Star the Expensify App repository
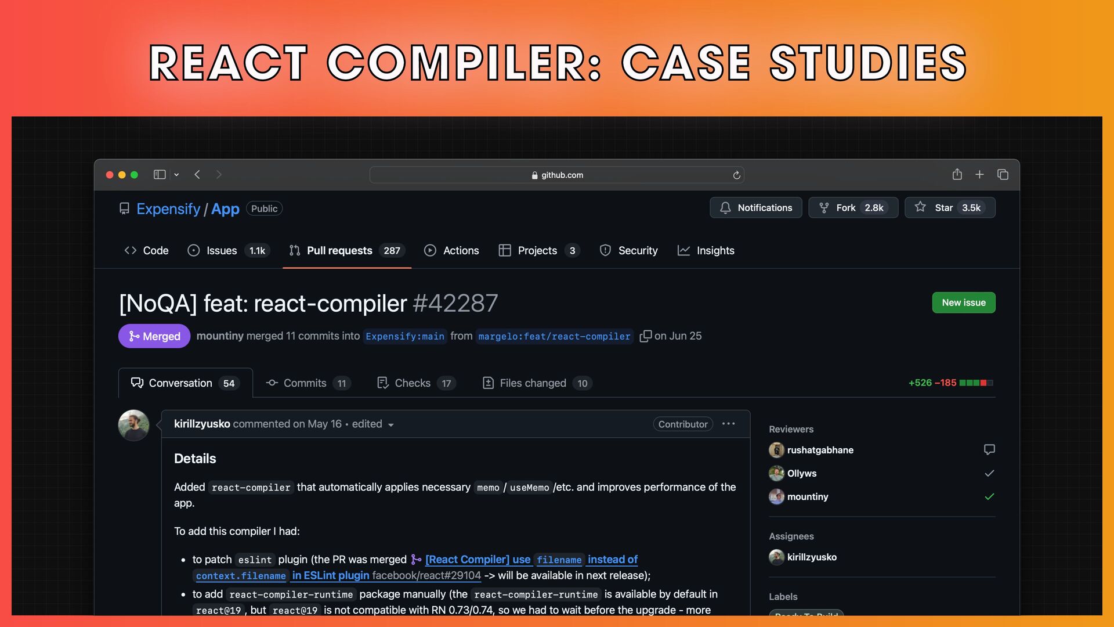Image resolution: width=1114 pixels, height=627 pixels. pos(949,208)
